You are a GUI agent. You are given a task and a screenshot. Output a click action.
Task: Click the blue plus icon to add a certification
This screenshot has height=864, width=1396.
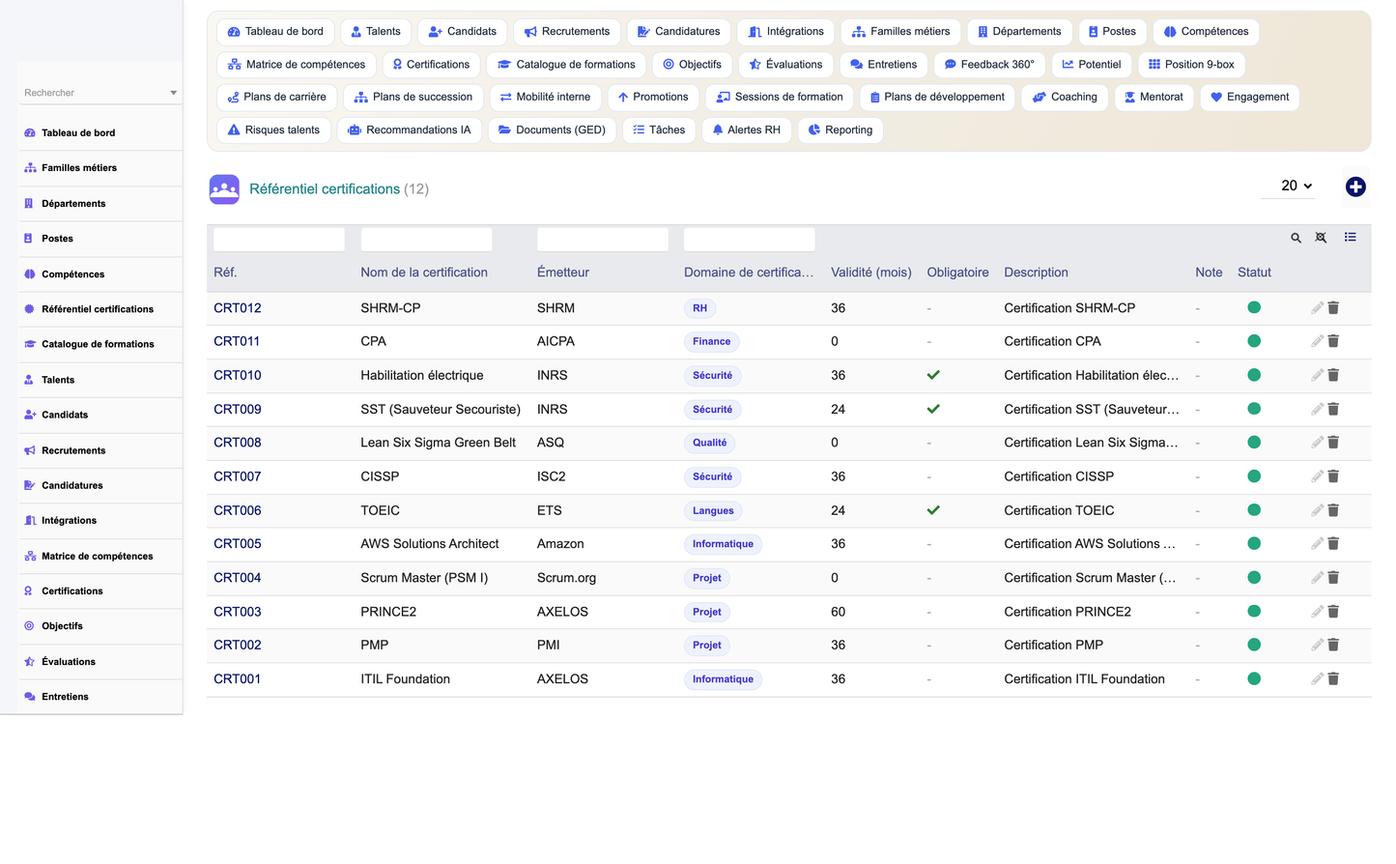click(x=1355, y=187)
